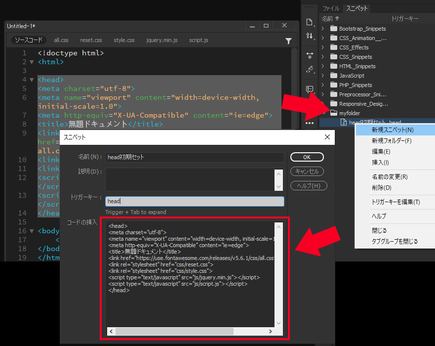
Task: Click the myfolder open folder icon
Action: pyautogui.click(x=334, y=113)
